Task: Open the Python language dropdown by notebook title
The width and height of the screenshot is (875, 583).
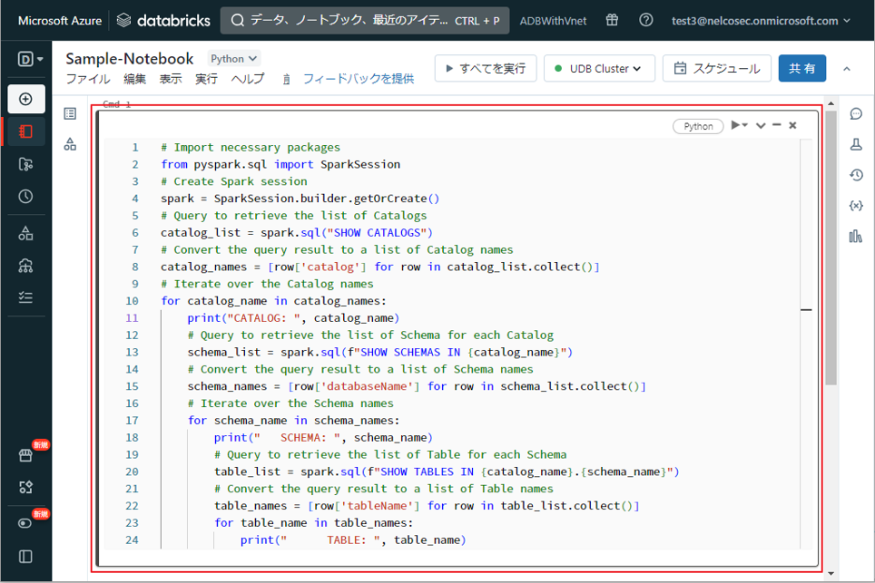Action: 234,59
